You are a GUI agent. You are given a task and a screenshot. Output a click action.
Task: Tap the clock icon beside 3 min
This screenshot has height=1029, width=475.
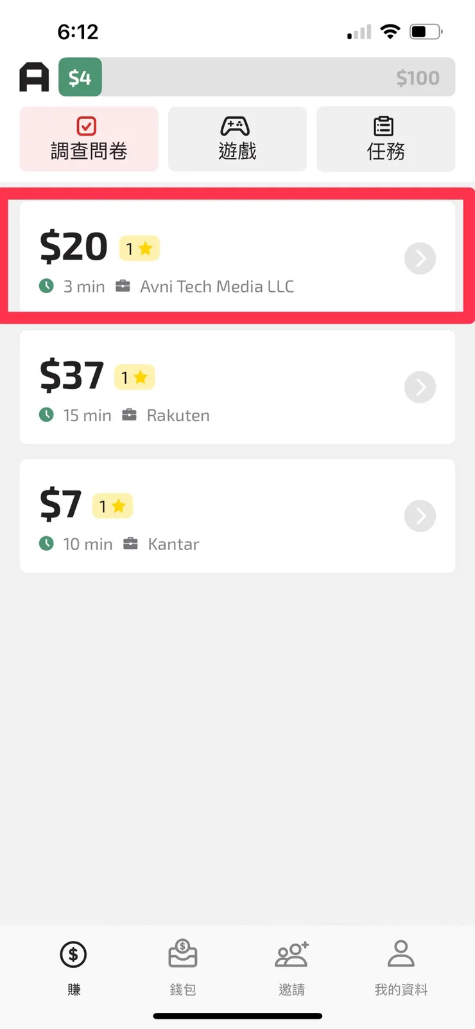click(46, 286)
